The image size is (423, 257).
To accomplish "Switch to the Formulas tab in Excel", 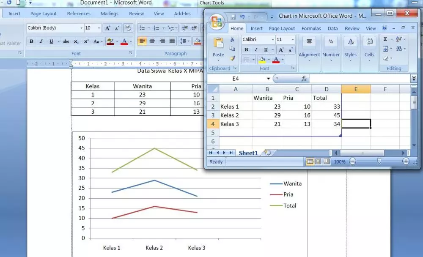I will coord(311,28).
